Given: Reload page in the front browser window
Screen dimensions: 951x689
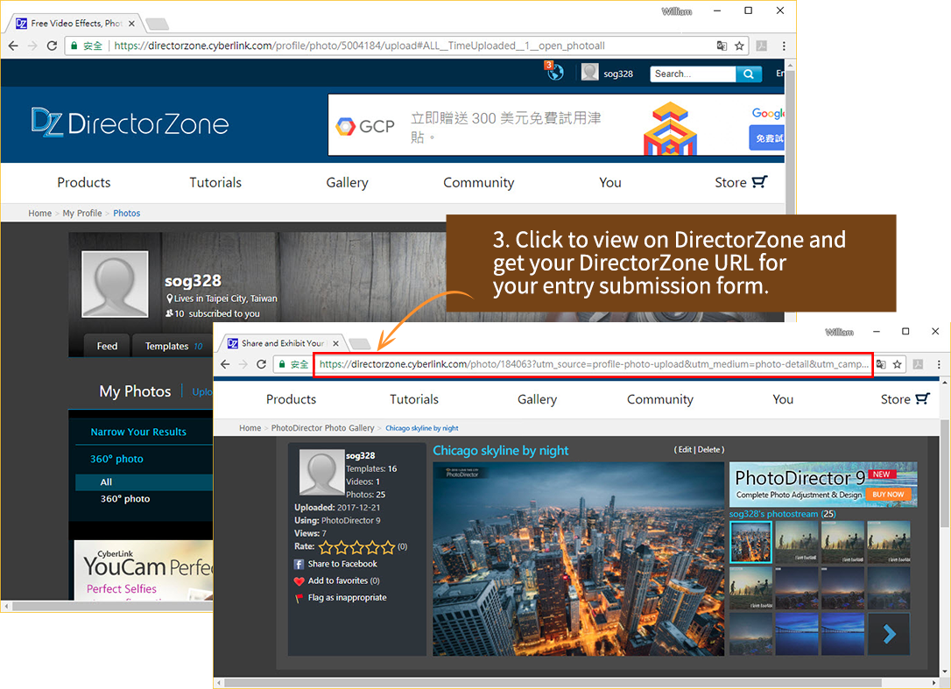Looking at the screenshot, I should click(262, 364).
